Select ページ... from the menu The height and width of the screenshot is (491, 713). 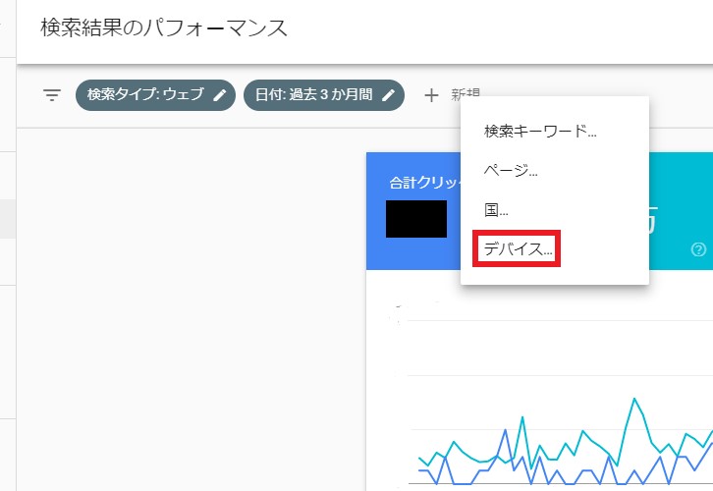point(554,171)
